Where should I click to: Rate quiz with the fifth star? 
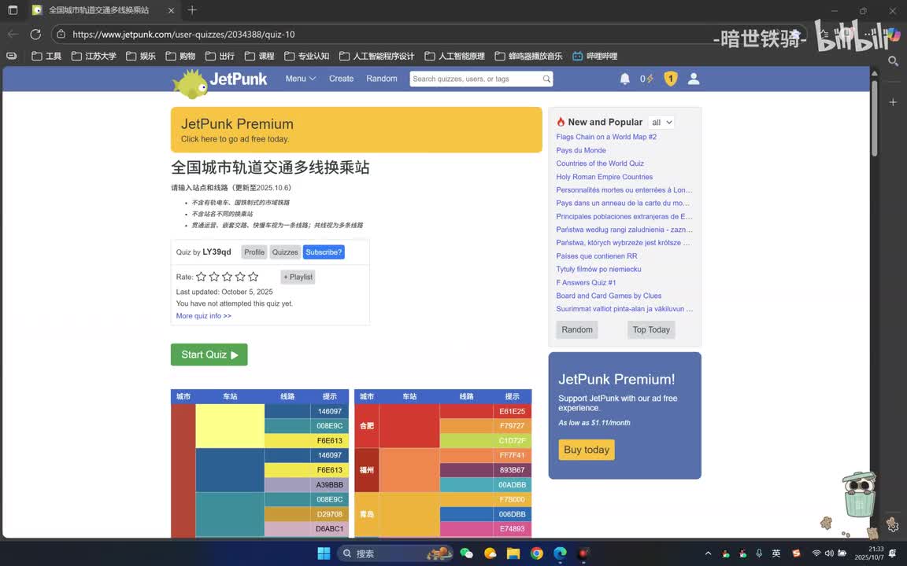coord(254,277)
